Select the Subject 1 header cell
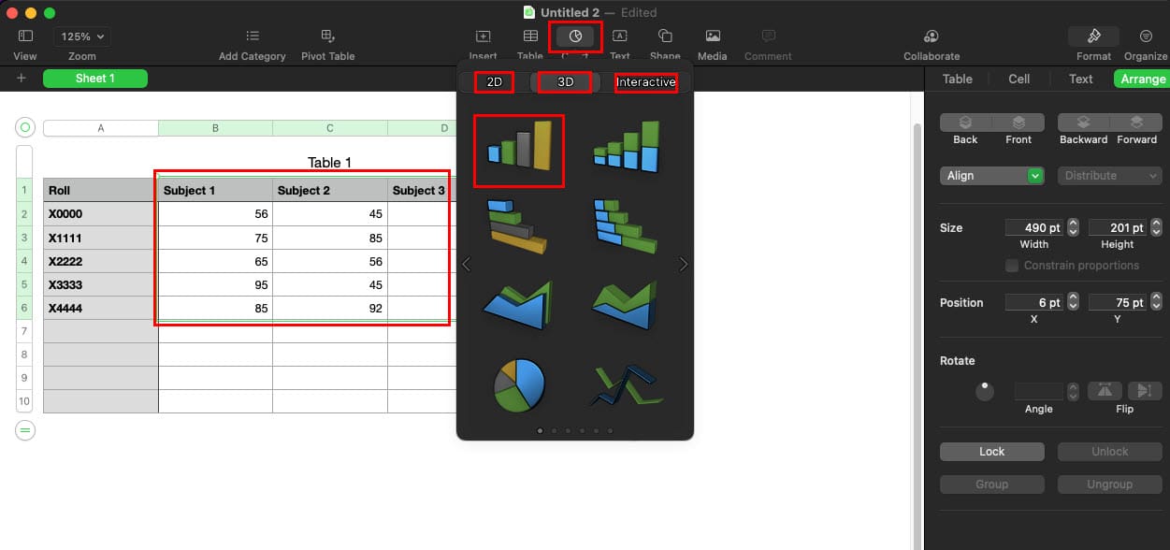 215,190
